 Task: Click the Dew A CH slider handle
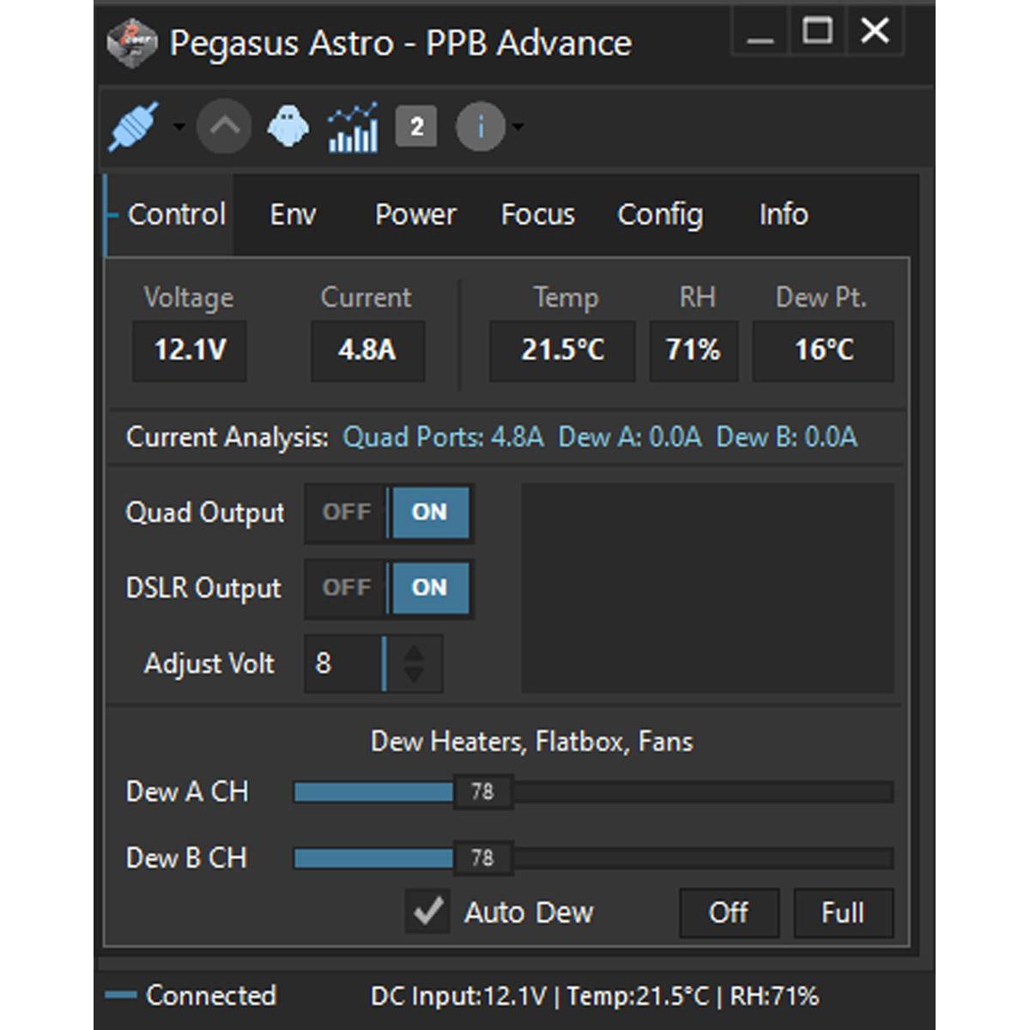pos(482,791)
